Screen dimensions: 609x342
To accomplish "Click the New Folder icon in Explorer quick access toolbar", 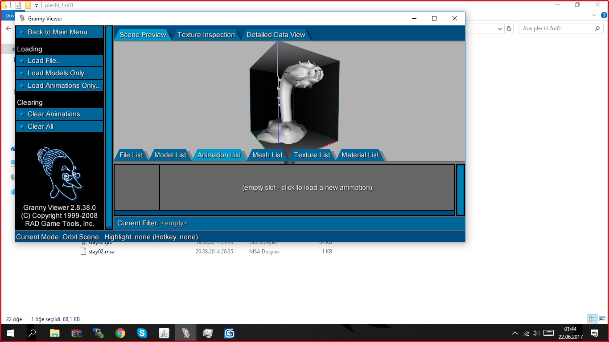I will click(x=28, y=5).
